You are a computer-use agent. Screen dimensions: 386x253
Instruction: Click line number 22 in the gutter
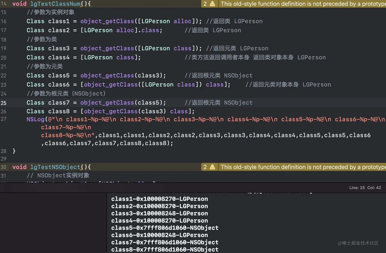tap(4, 75)
